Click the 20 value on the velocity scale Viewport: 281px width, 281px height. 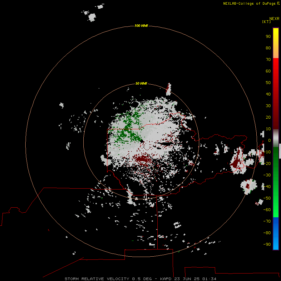268,117
